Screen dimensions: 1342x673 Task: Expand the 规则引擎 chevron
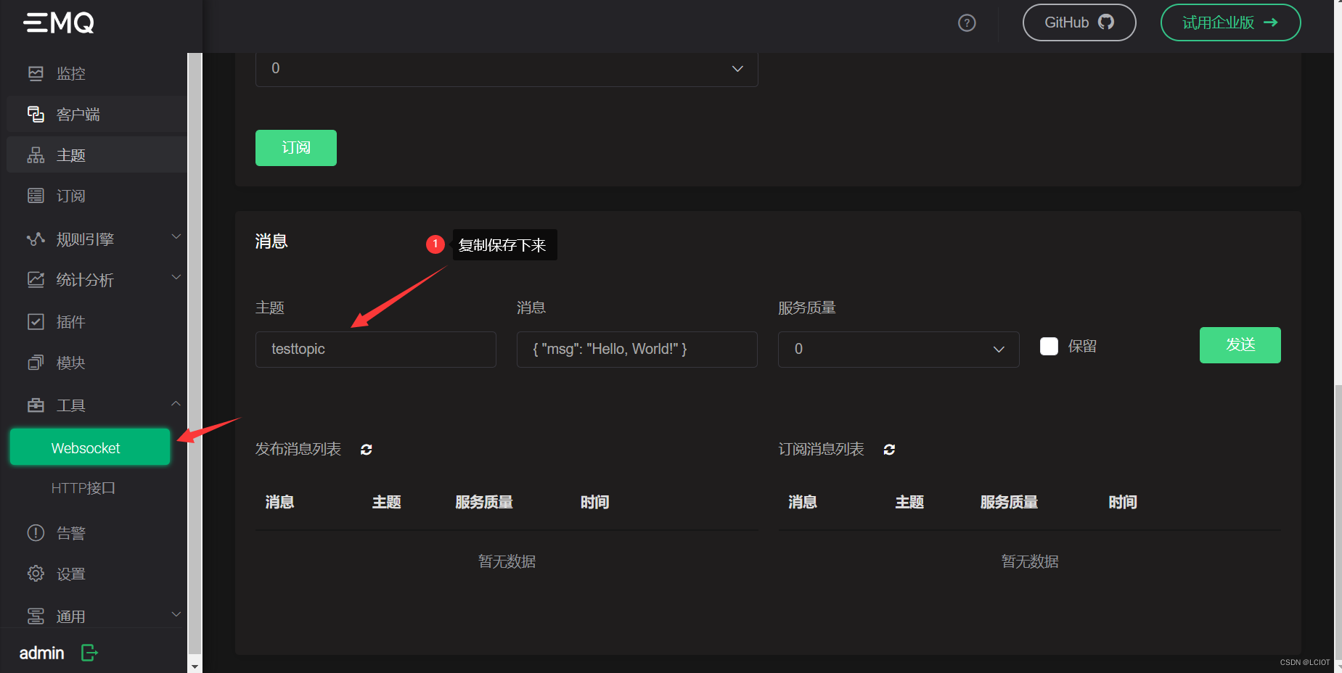[x=176, y=236]
